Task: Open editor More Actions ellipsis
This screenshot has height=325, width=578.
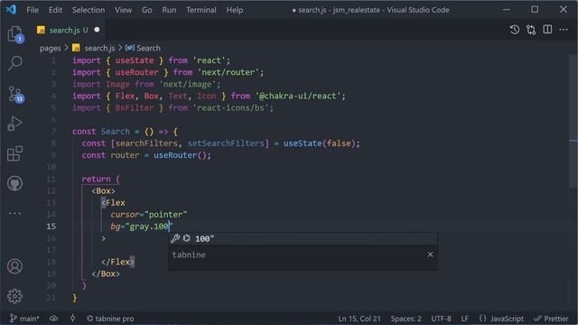Action: pos(564,30)
